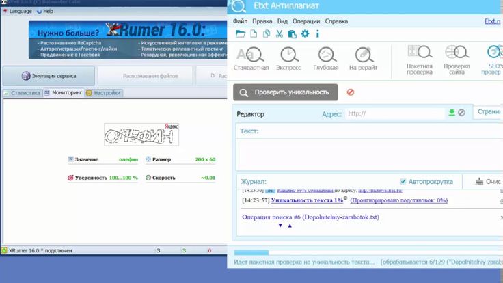Click status text 'Идет пакетная проверка на уникальность текста'
This screenshot has height=283, width=503.
304,262
